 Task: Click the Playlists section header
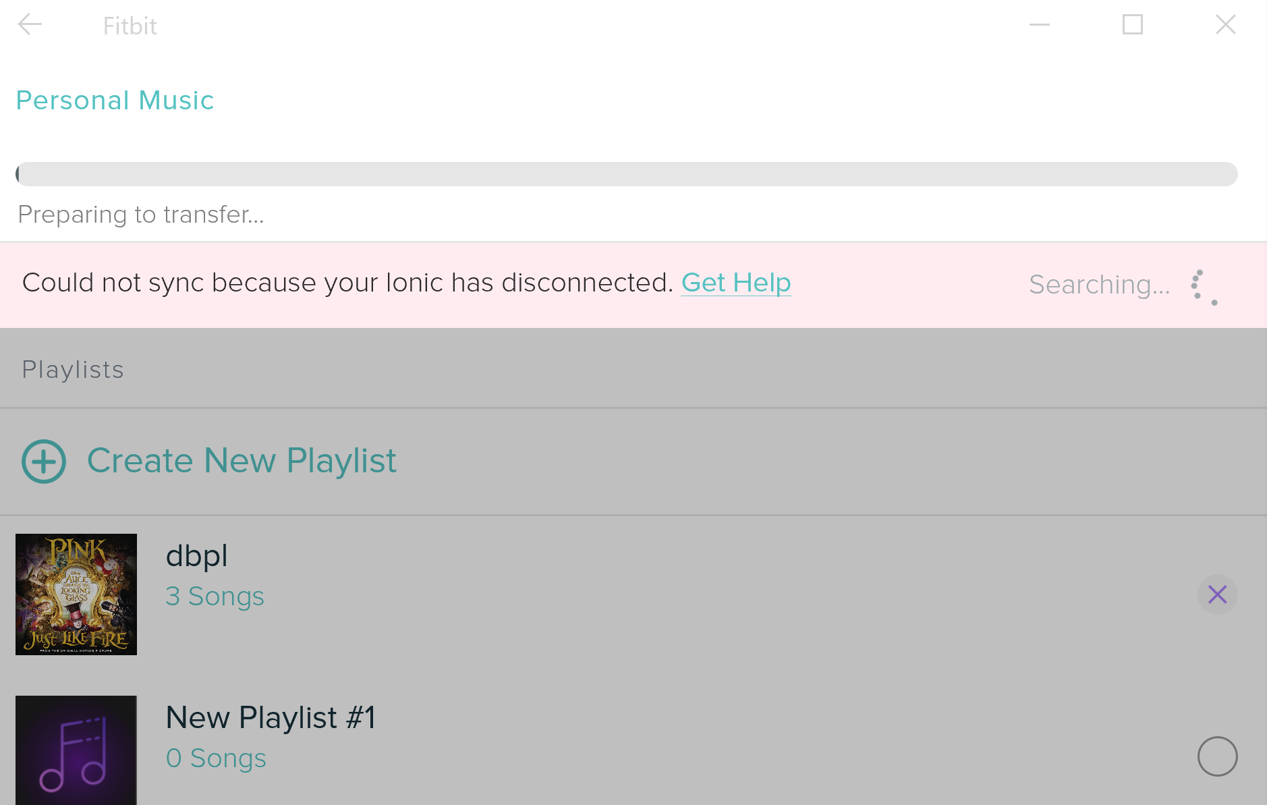[73, 370]
